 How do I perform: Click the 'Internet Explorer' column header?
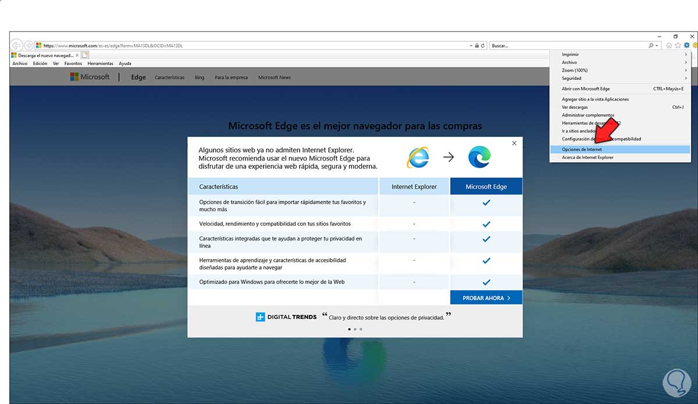414,186
